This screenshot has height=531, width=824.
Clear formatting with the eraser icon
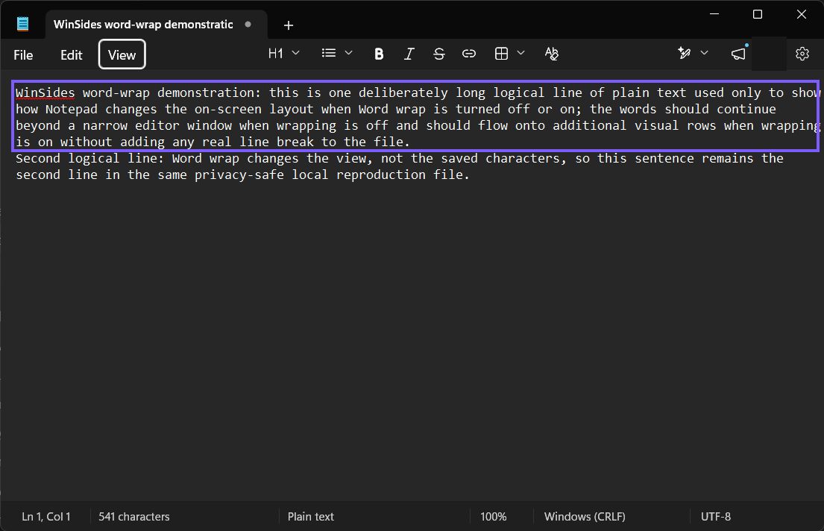point(551,54)
